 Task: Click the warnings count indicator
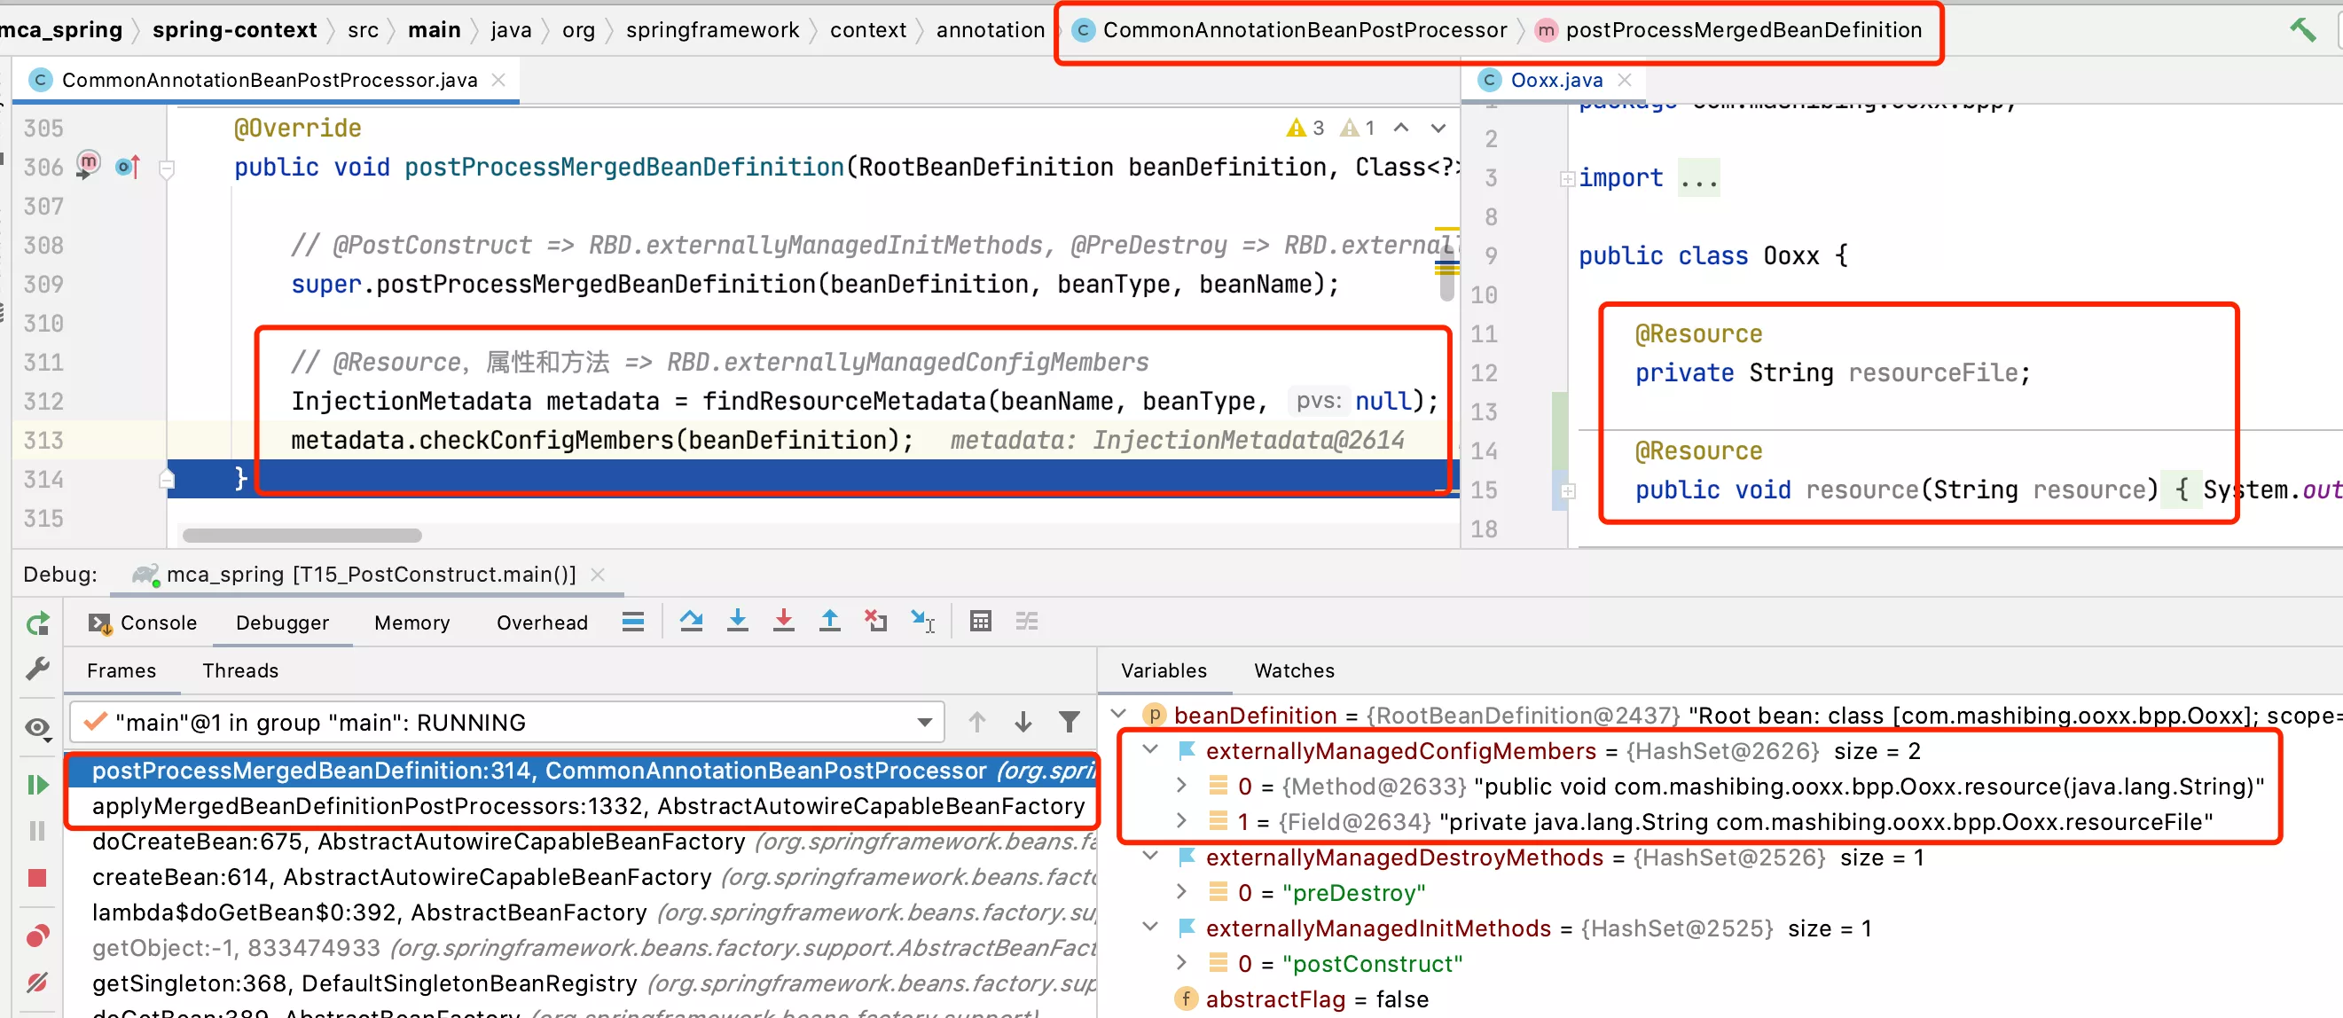coord(1305,128)
